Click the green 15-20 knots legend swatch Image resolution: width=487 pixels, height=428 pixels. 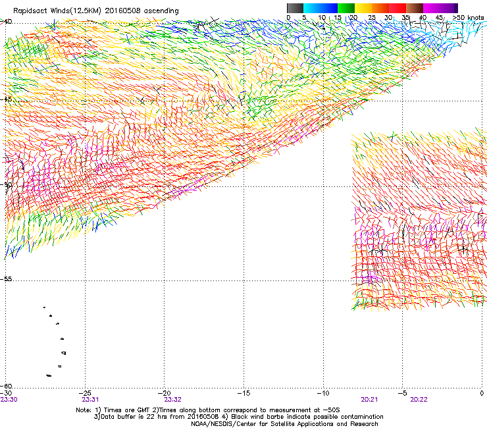346,8
